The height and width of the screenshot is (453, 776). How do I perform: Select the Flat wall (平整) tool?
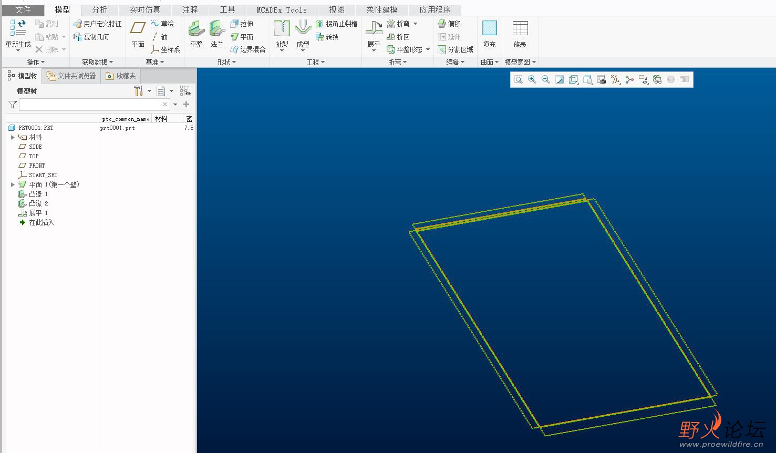coord(196,29)
